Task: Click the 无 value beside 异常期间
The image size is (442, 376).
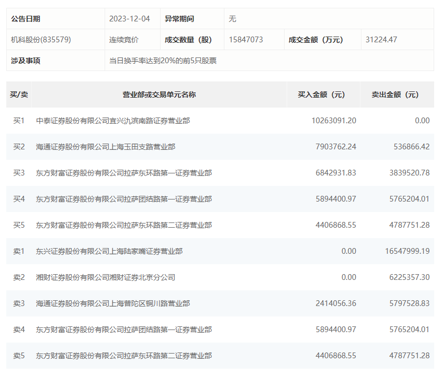Action: tap(232, 19)
